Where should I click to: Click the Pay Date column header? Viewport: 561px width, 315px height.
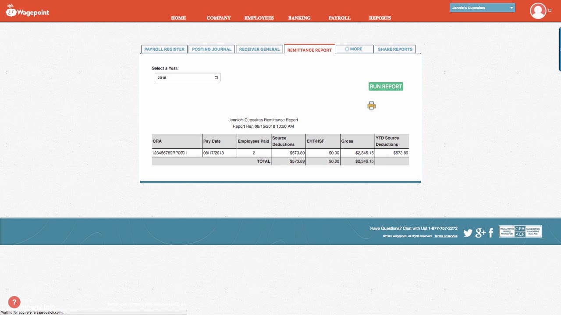click(219, 141)
